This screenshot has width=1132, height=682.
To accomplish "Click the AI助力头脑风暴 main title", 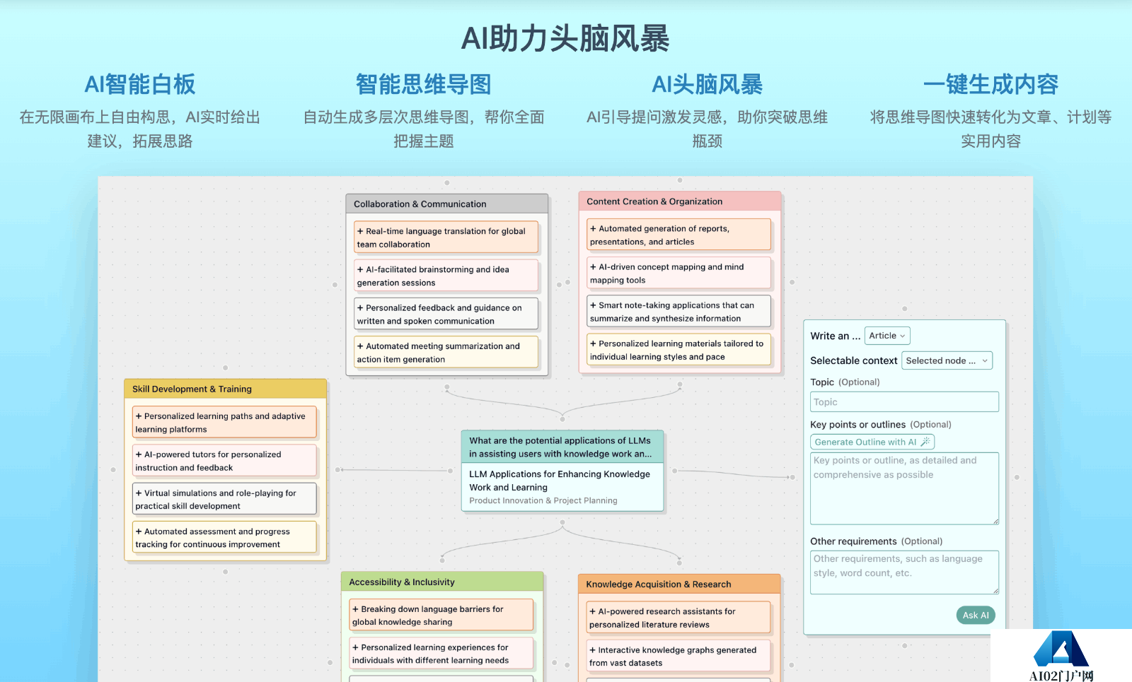I will tap(565, 38).
